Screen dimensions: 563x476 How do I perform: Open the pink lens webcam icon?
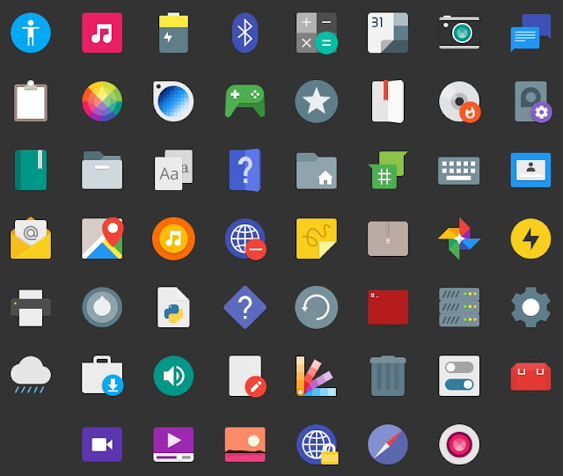(x=459, y=444)
